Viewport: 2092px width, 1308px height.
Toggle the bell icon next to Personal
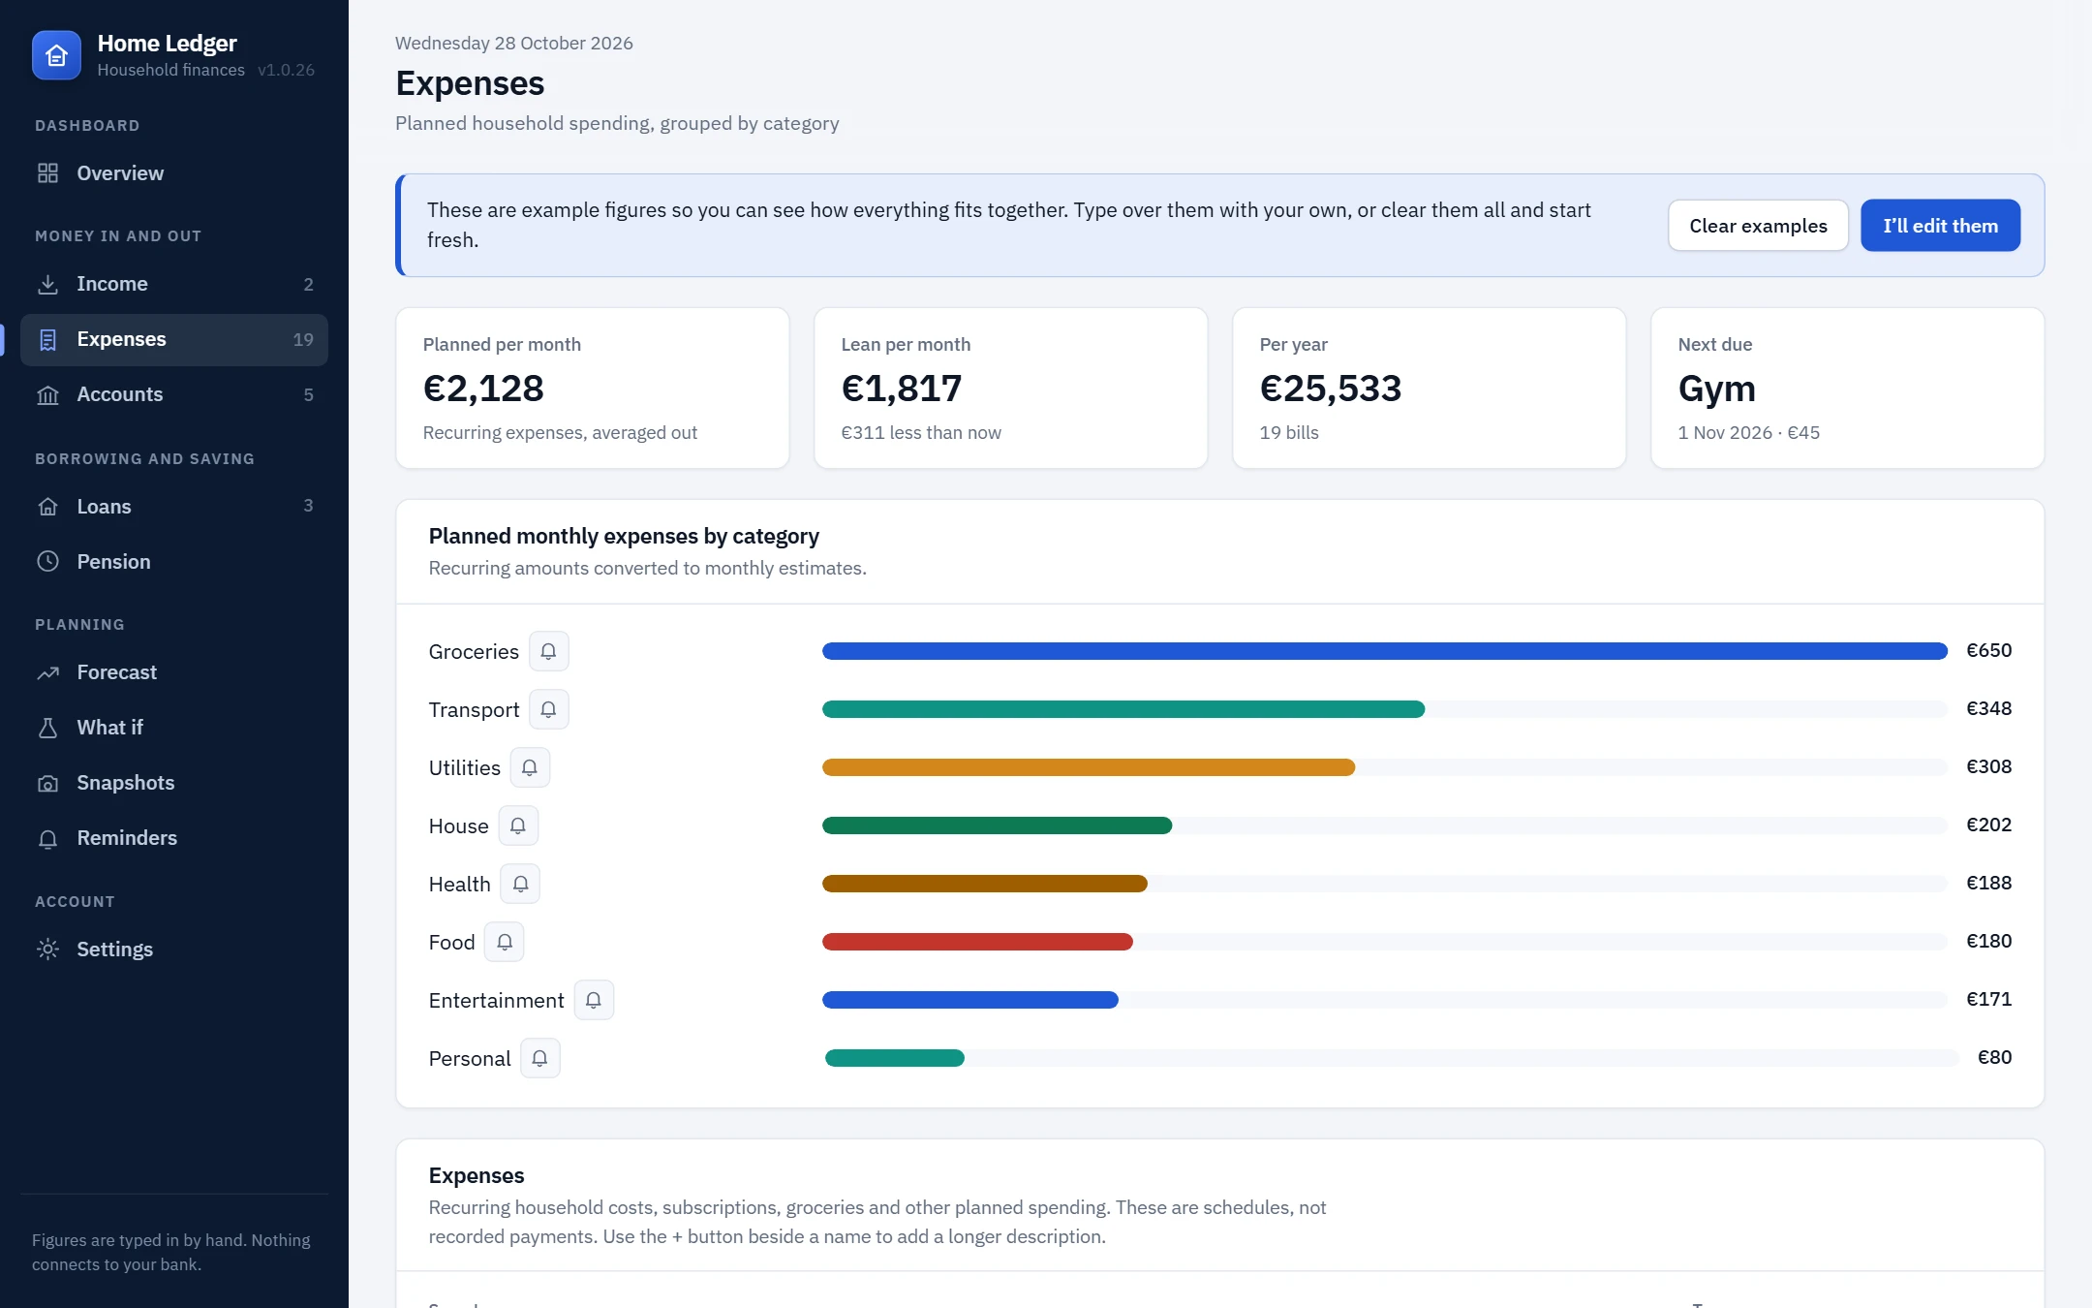point(540,1058)
